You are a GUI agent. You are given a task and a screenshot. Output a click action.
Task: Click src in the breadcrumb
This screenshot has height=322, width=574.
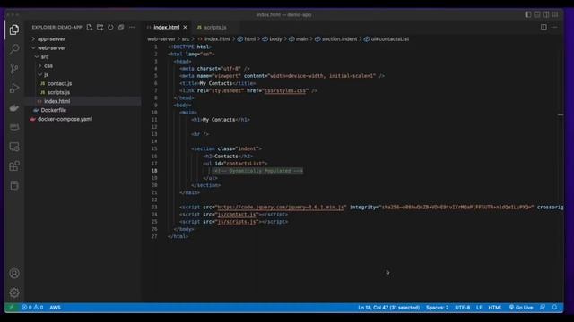186,39
